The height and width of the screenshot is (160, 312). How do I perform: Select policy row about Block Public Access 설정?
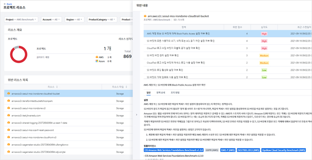tap(228, 33)
